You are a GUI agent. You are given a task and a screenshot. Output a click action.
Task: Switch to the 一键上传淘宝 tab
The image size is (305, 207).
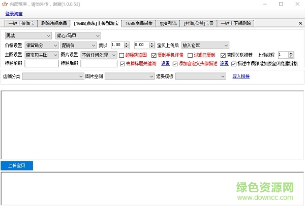[x=21, y=23]
